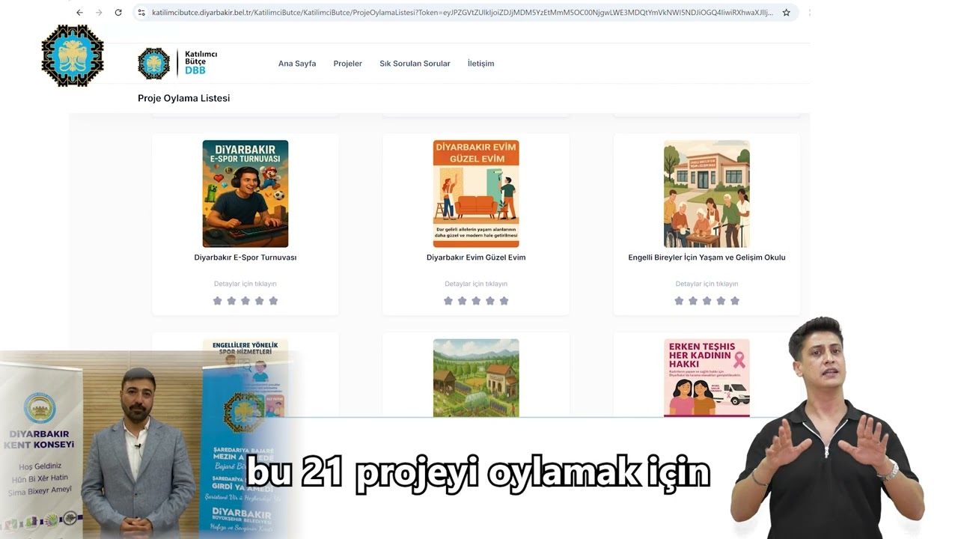The width and height of the screenshot is (958, 539).
Task: Open Sık Sorulan Sorular page
Action: [x=415, y=63]
